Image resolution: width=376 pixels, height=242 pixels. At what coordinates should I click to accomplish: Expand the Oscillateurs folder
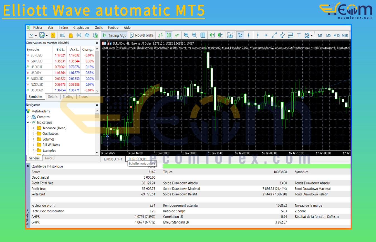point(34,134)
